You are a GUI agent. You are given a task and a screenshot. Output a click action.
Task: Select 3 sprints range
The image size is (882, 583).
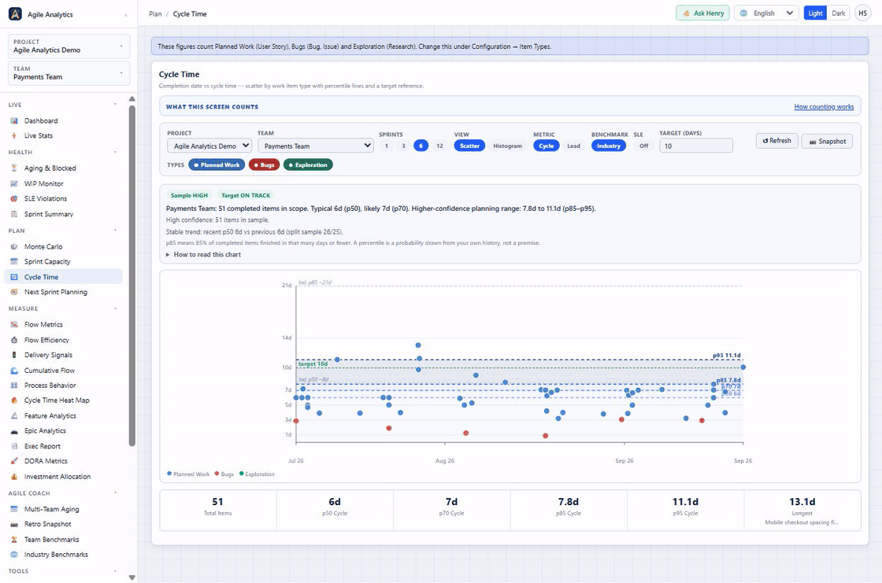tap(403, 146)
